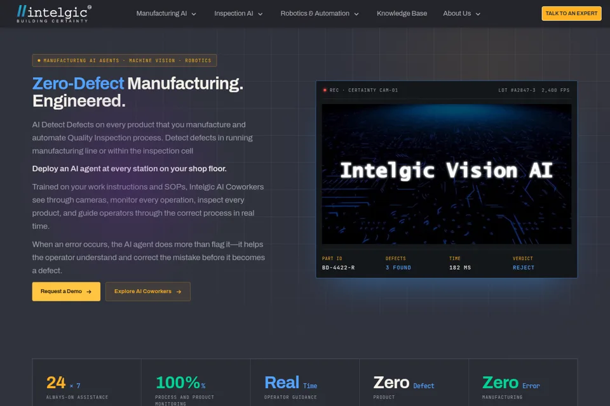
Task: Click the red REC indicator dot
Action: tap(325, 90)
